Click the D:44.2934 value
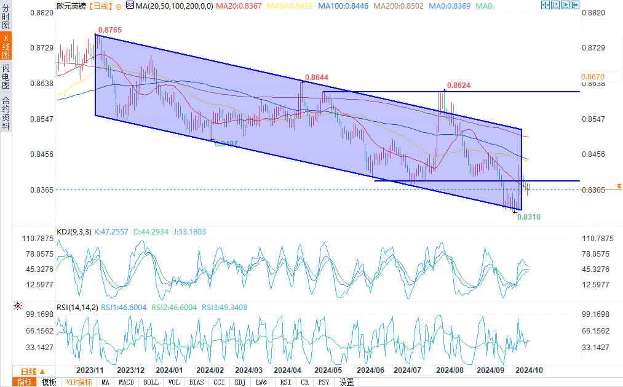 click(x=151, y=231)
